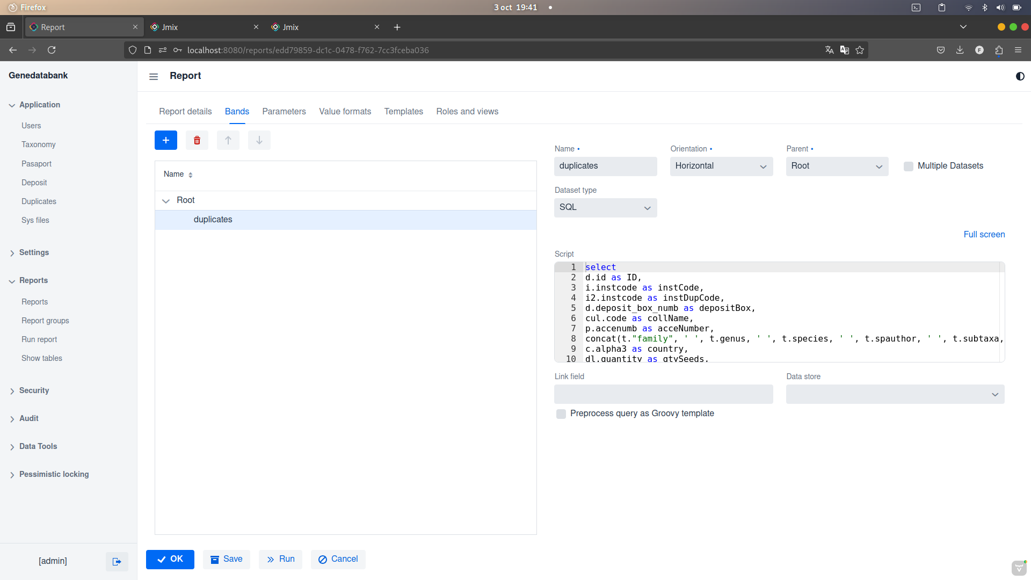Image resolution: width=1031 pixels, height=580 pixels.
Task: Open the Data store dropdown
Action: tap(895, 394)
